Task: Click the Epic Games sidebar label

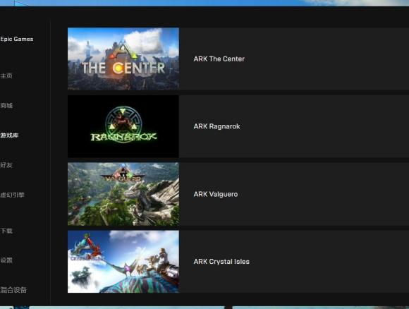Action: pyautogui.click(x=17, y=39)
